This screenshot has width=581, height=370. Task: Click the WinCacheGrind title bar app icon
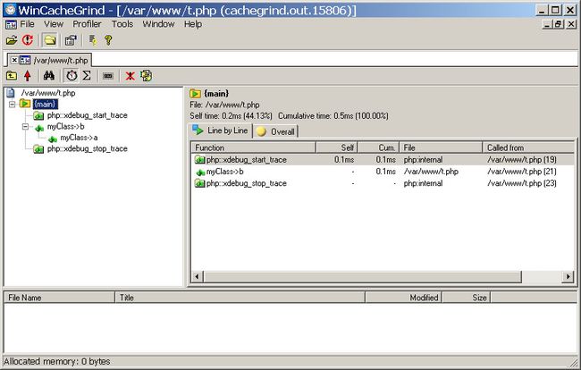click(11, 10)
